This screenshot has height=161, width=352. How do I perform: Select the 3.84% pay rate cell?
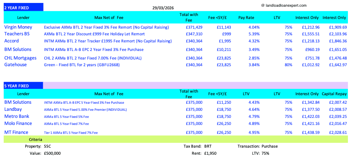point(255,65)
